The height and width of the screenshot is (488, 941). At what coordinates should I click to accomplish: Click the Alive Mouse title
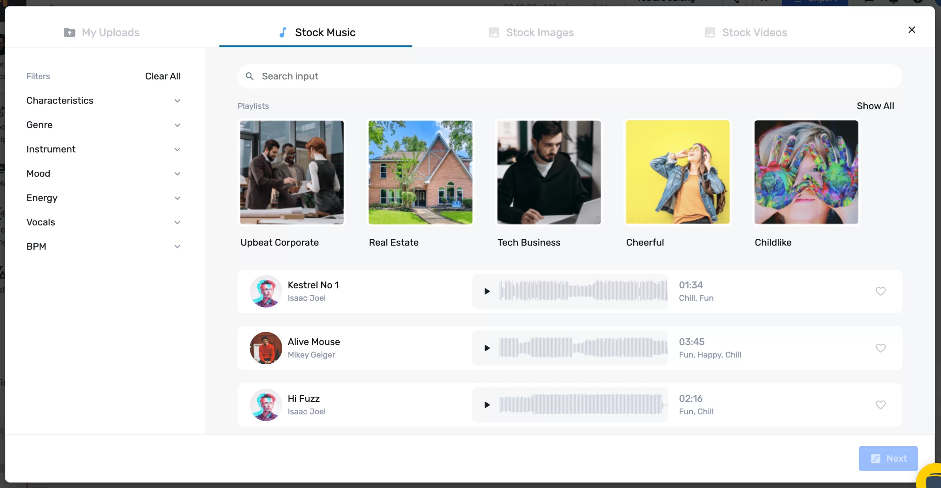(314, 342)
